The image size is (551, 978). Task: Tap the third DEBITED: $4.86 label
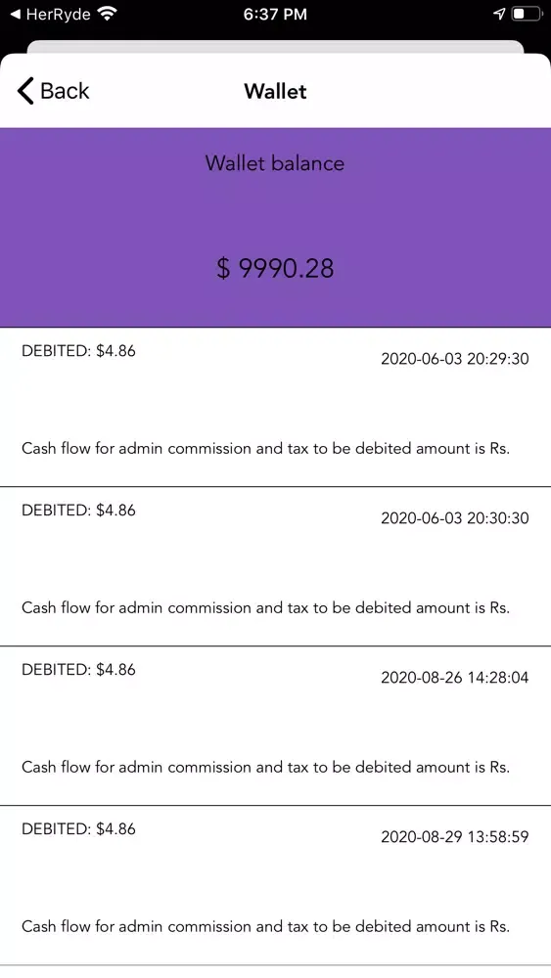tap(78, 670)
